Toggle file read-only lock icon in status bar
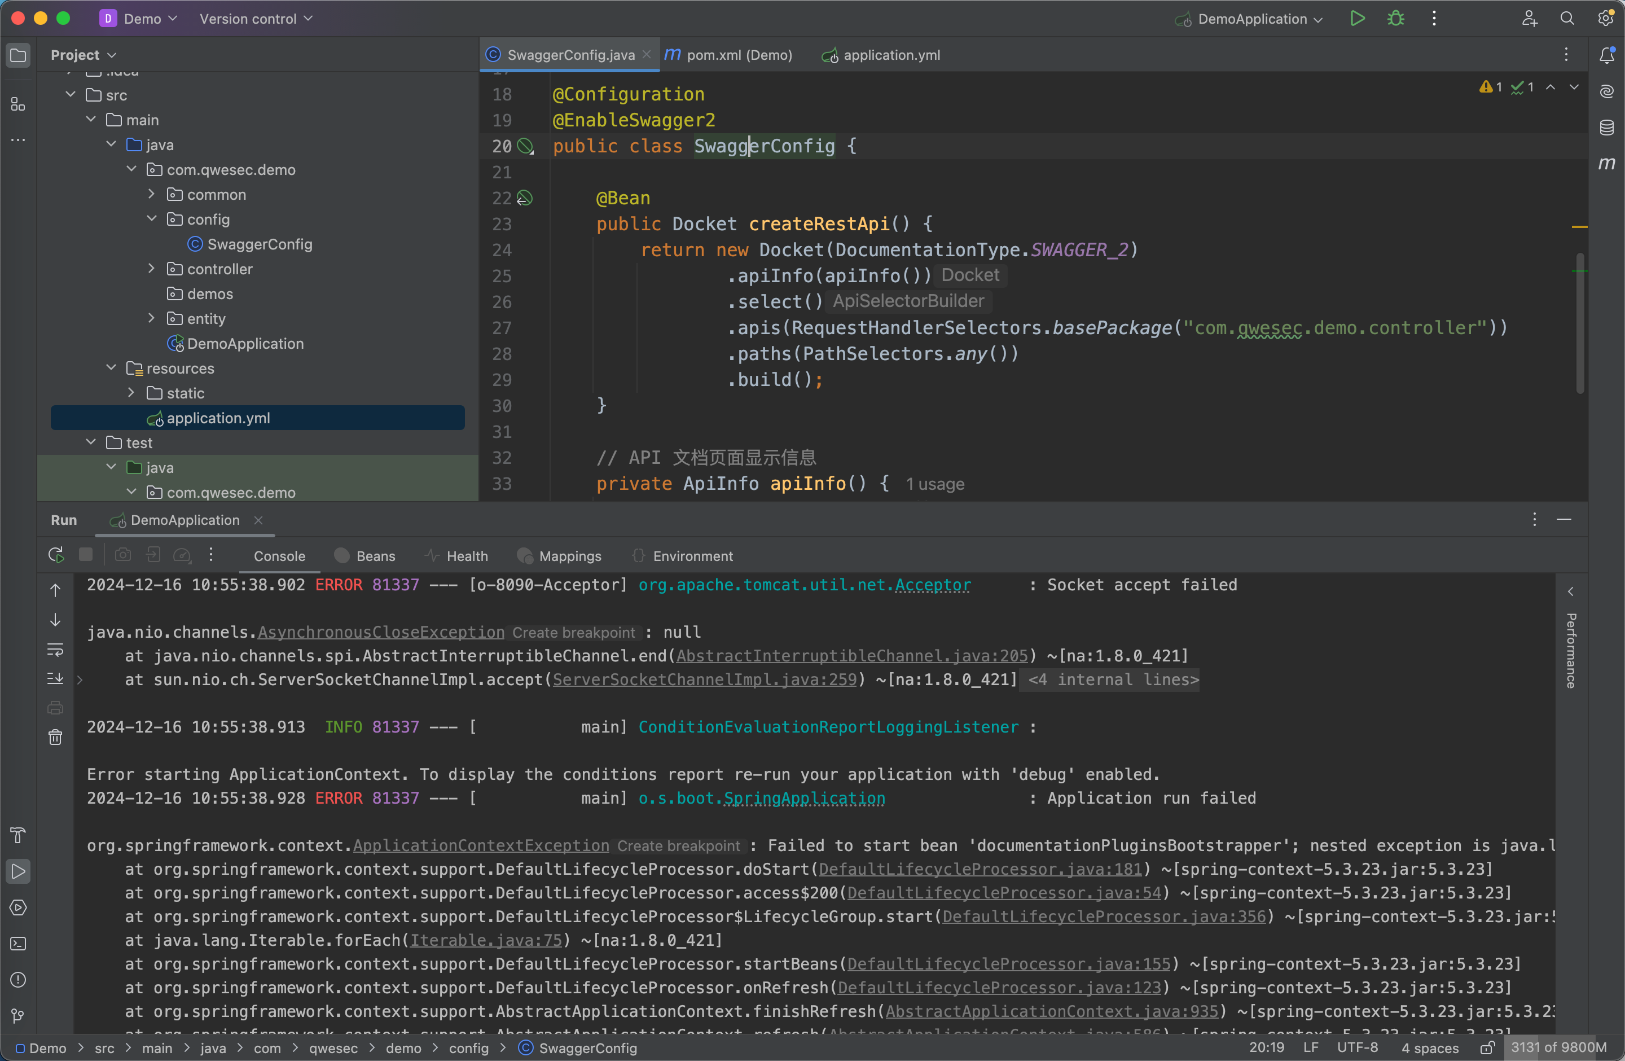The image size is (1625, 1061). coord(1487,1048)
